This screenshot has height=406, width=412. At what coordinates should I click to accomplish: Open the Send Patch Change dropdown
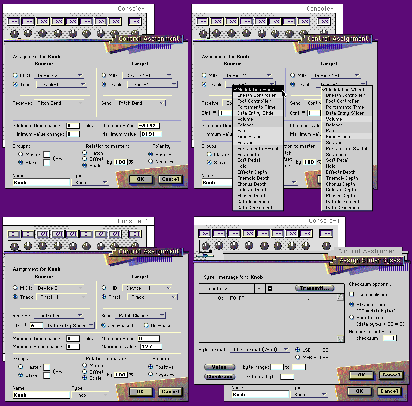point(140,315)
